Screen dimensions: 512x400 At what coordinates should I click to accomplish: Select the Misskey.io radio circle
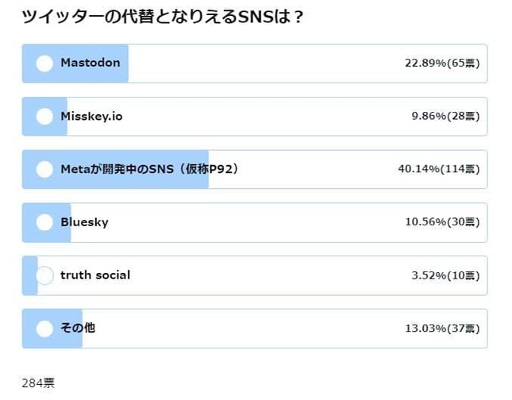tap(45, 117)
